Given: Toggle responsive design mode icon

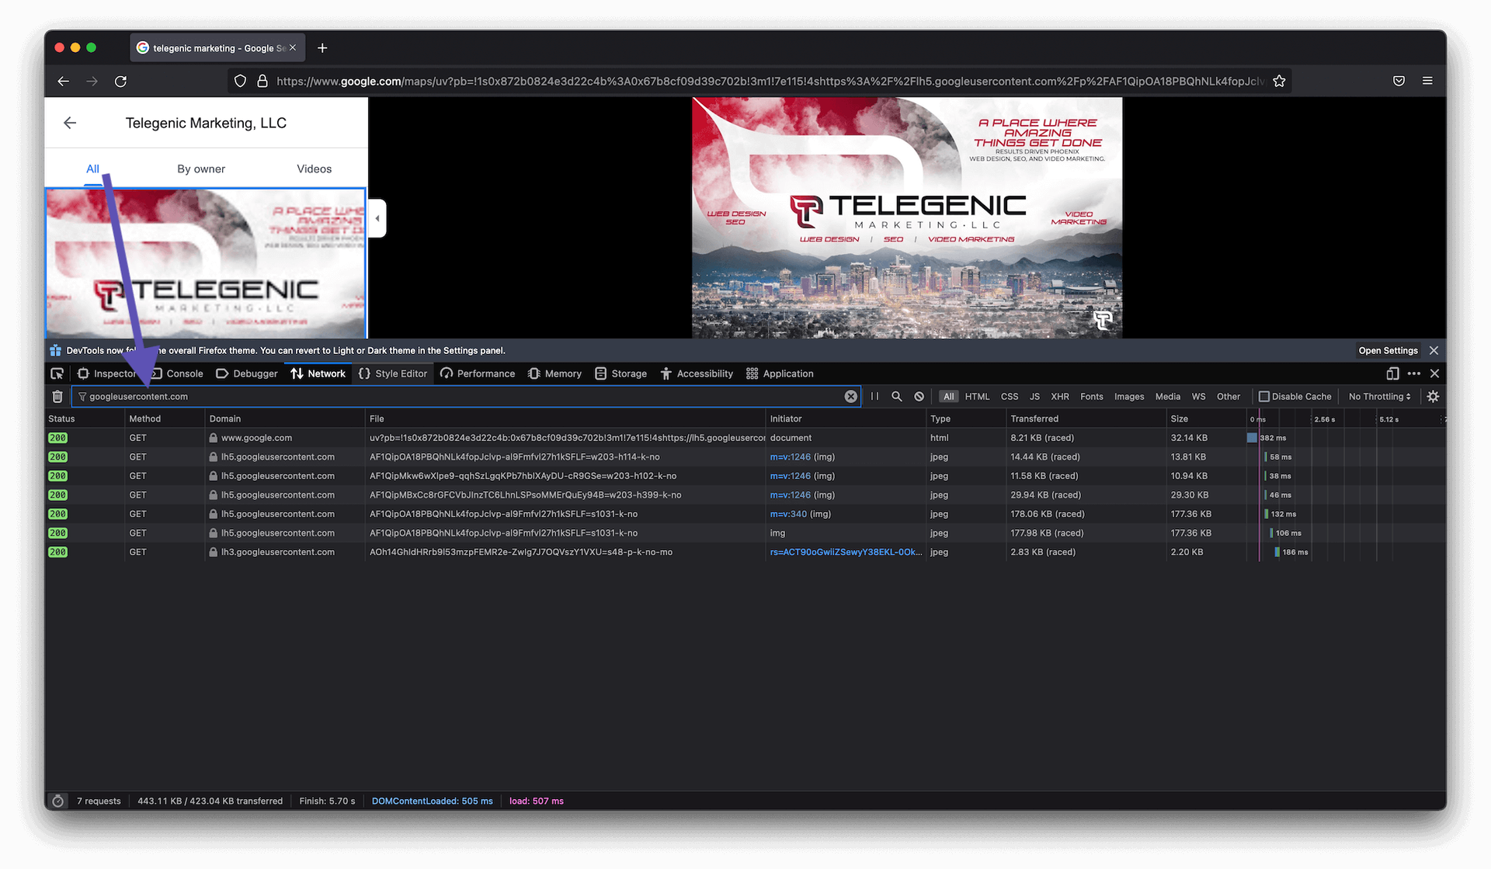Looking at the screenshot, I should (x=1392, y=374).
